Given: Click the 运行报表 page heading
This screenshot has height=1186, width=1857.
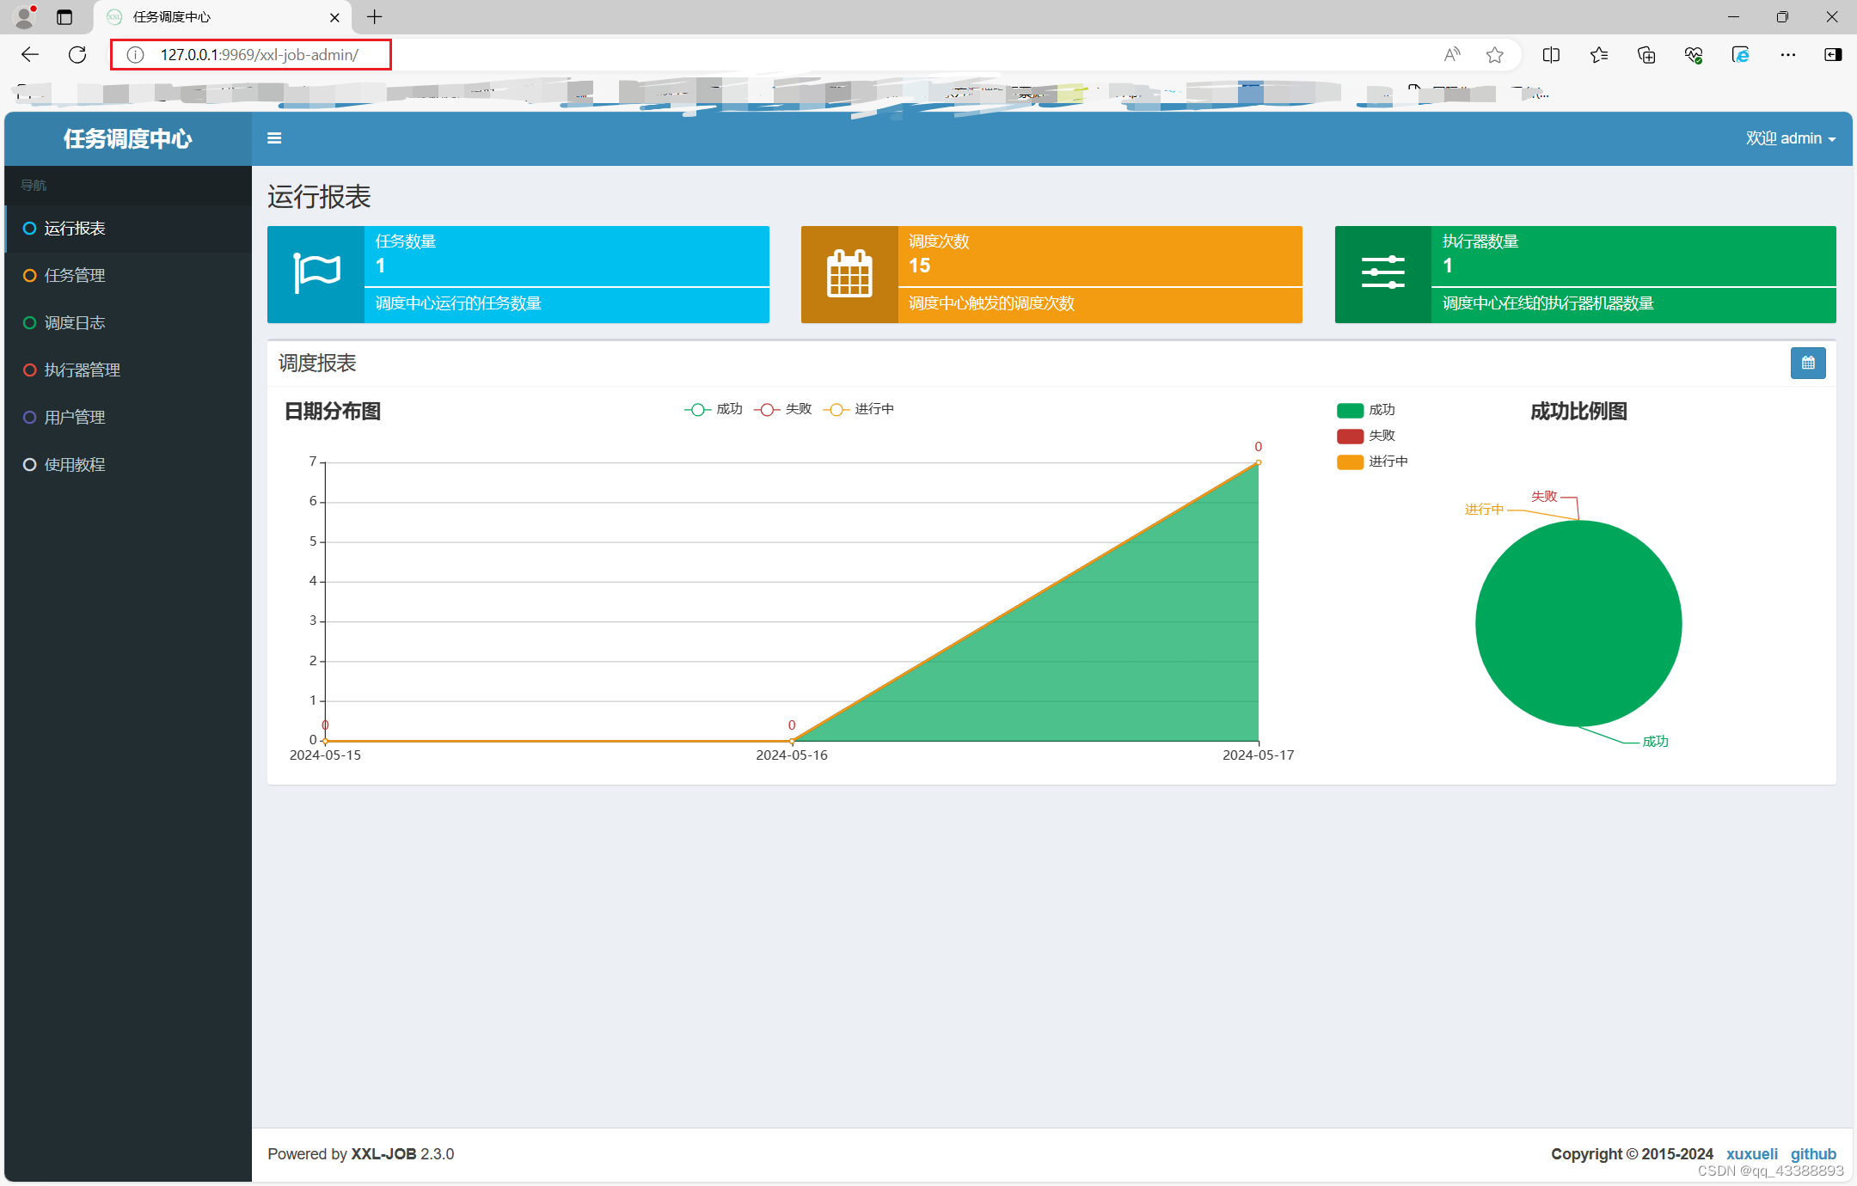Looking at the screenshot, I should pyautogui.click(x=319, y=197).
